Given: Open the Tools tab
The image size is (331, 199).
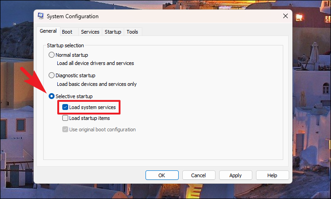Looking at the screenshot, I should pyautogui.click(x=132, y=32).
